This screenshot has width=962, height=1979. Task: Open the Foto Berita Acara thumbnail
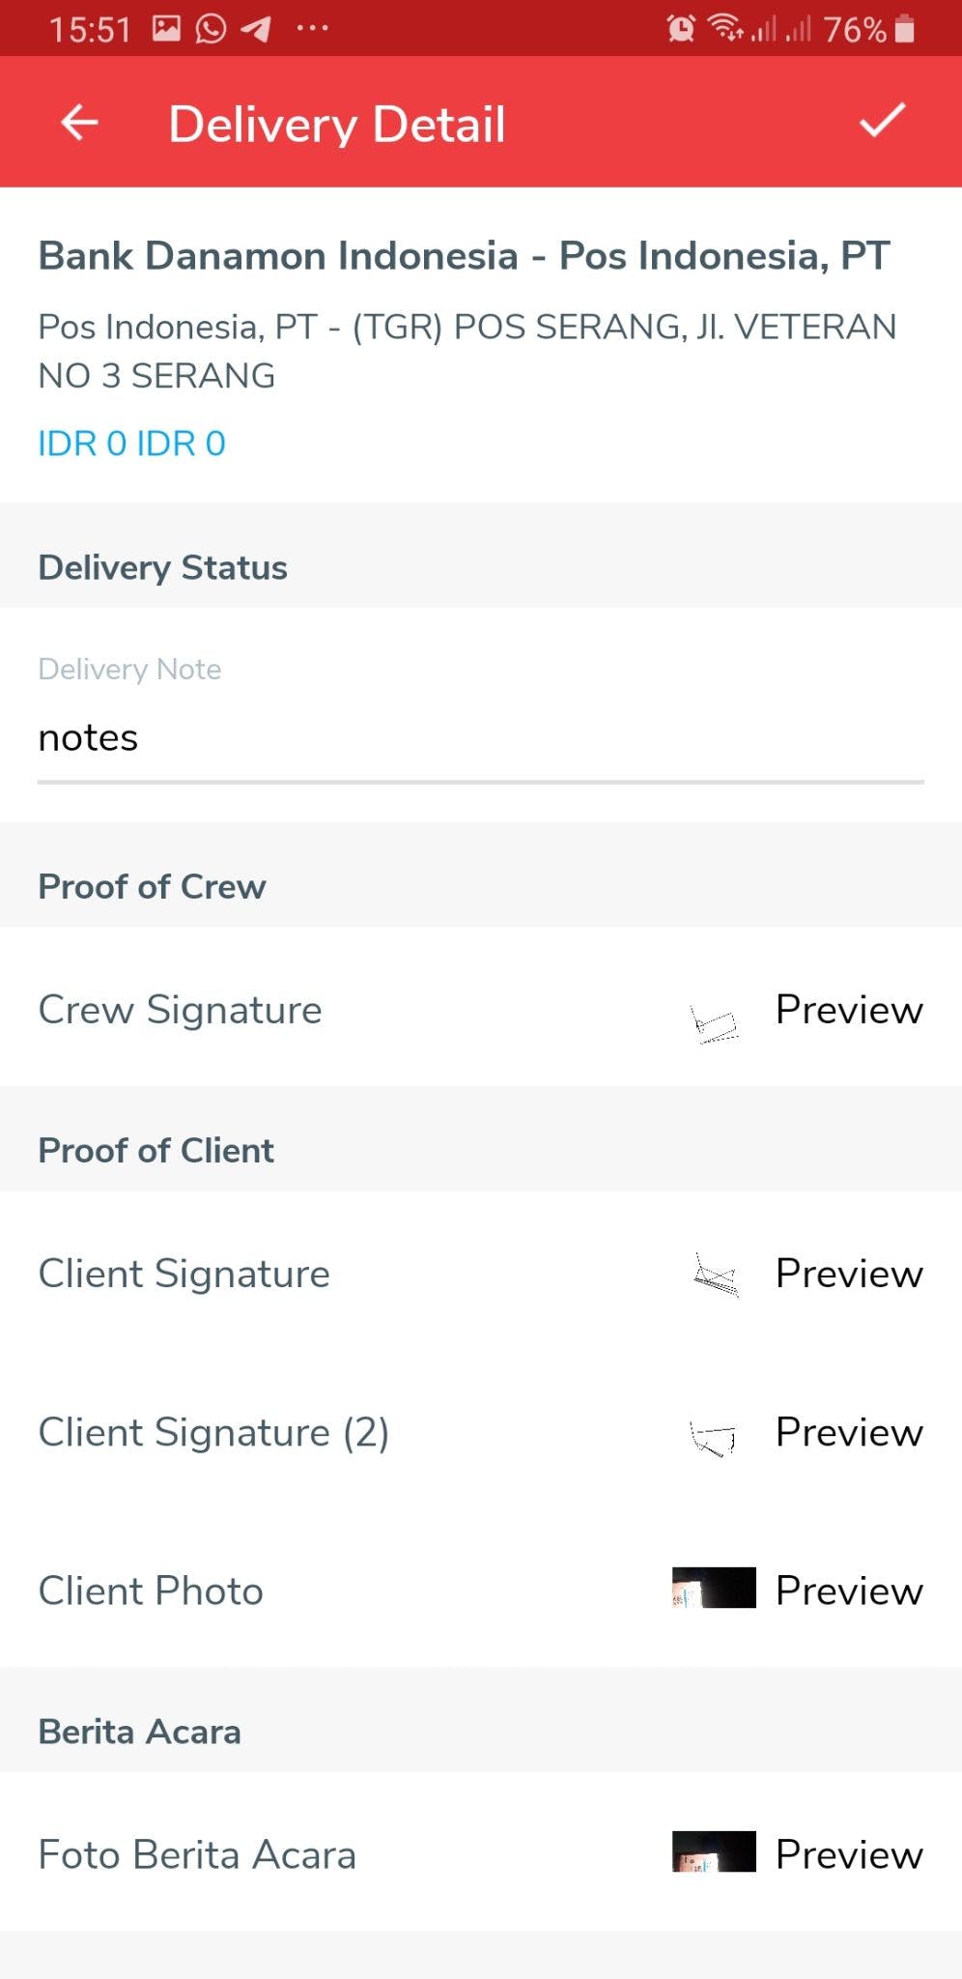tap(714, 1851)
